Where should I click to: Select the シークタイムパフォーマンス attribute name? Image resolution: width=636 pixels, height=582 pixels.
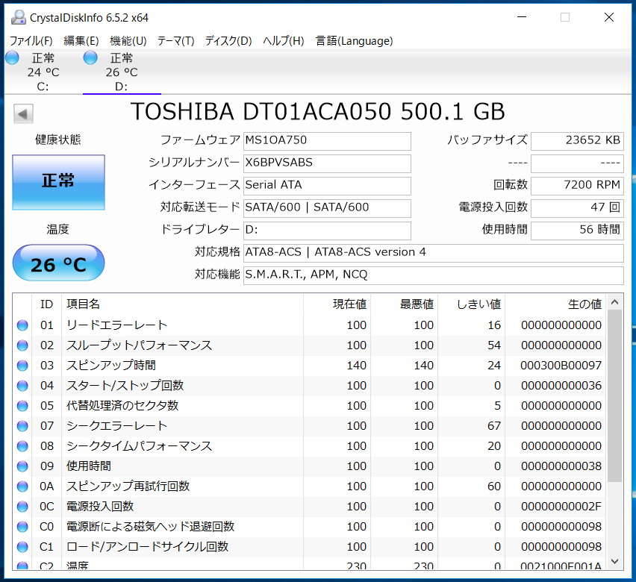point(139,446)
